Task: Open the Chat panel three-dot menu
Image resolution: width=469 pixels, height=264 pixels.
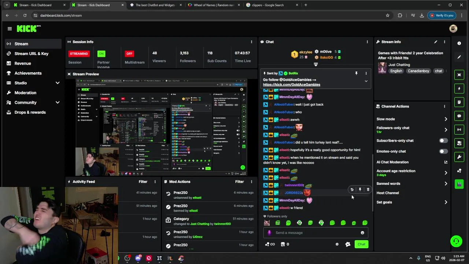Action: point(367,42)
